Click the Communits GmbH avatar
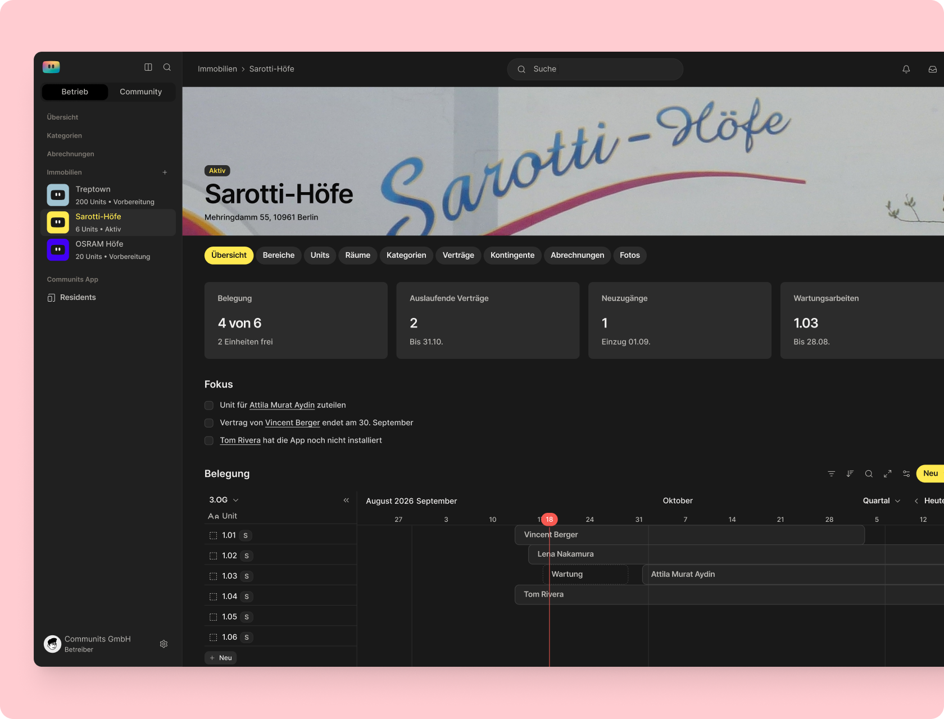The height and width of the screenshot is (719, 944). pos(53,644)
